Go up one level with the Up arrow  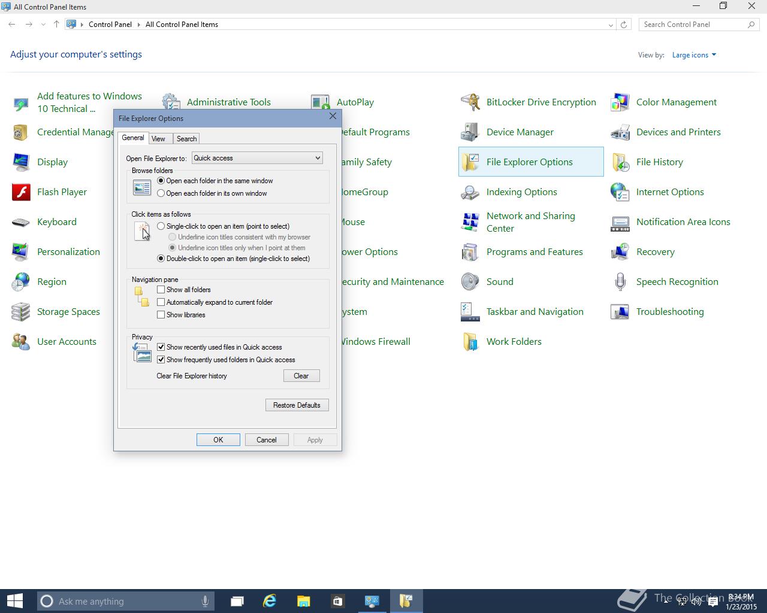coord(56,25)
